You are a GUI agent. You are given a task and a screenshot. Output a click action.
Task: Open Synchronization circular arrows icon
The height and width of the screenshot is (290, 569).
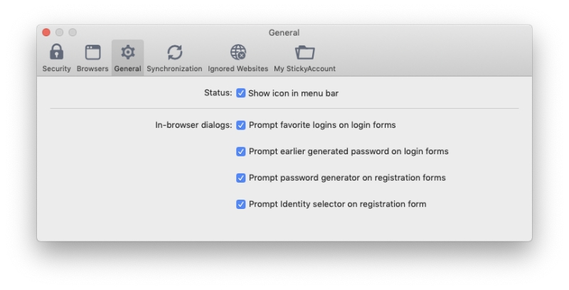pyautogui.click(x=174, y=52)
